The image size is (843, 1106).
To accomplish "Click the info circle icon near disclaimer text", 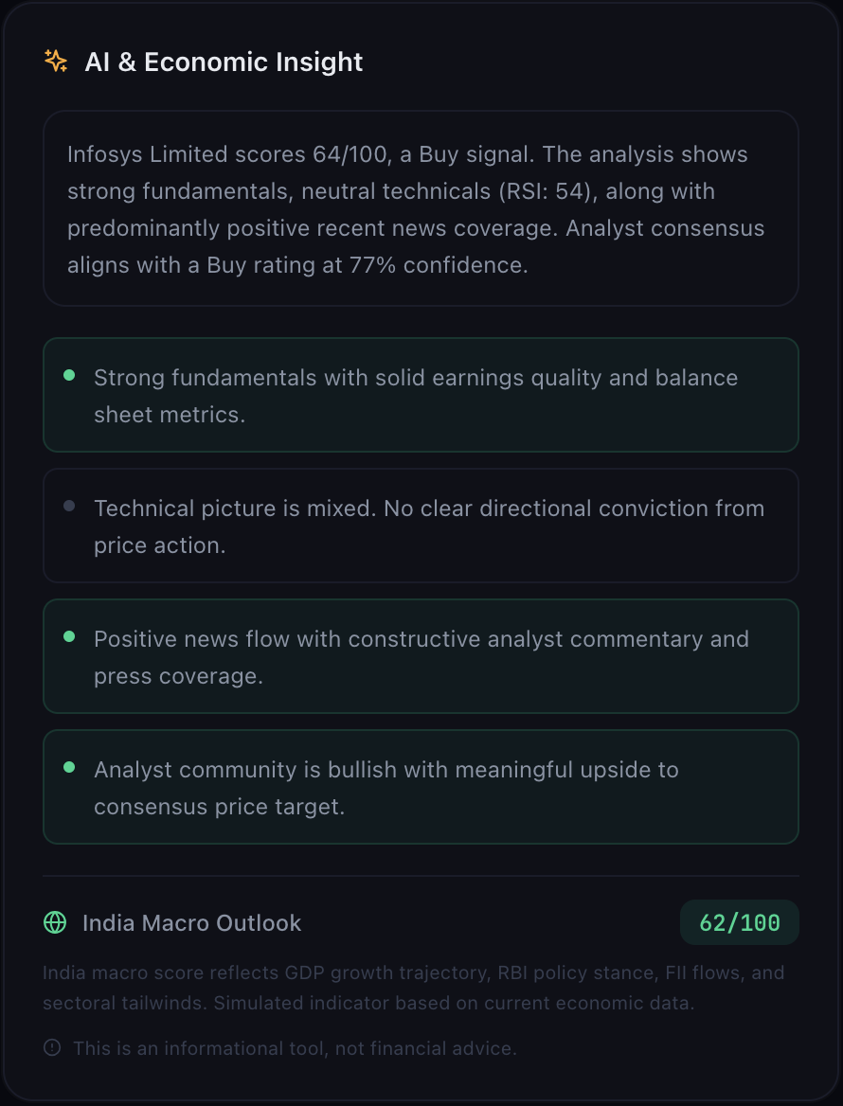I will click(x=53, y=1048).
